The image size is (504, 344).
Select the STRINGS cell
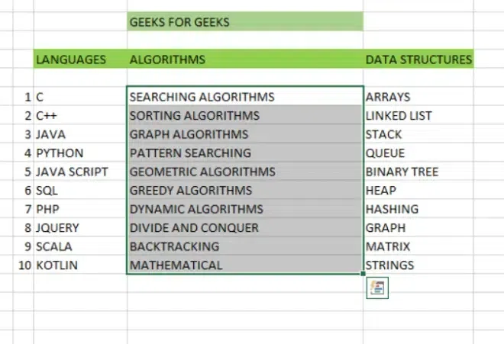390,265
